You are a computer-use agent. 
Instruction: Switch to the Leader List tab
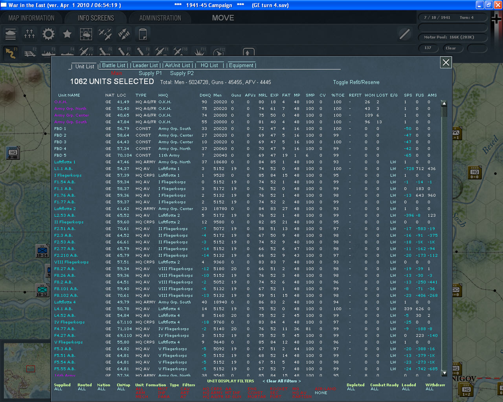pyautogui.click(x=145, y=66)
